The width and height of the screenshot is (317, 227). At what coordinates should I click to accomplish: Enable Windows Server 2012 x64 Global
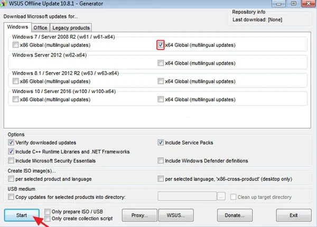(161, 63)
